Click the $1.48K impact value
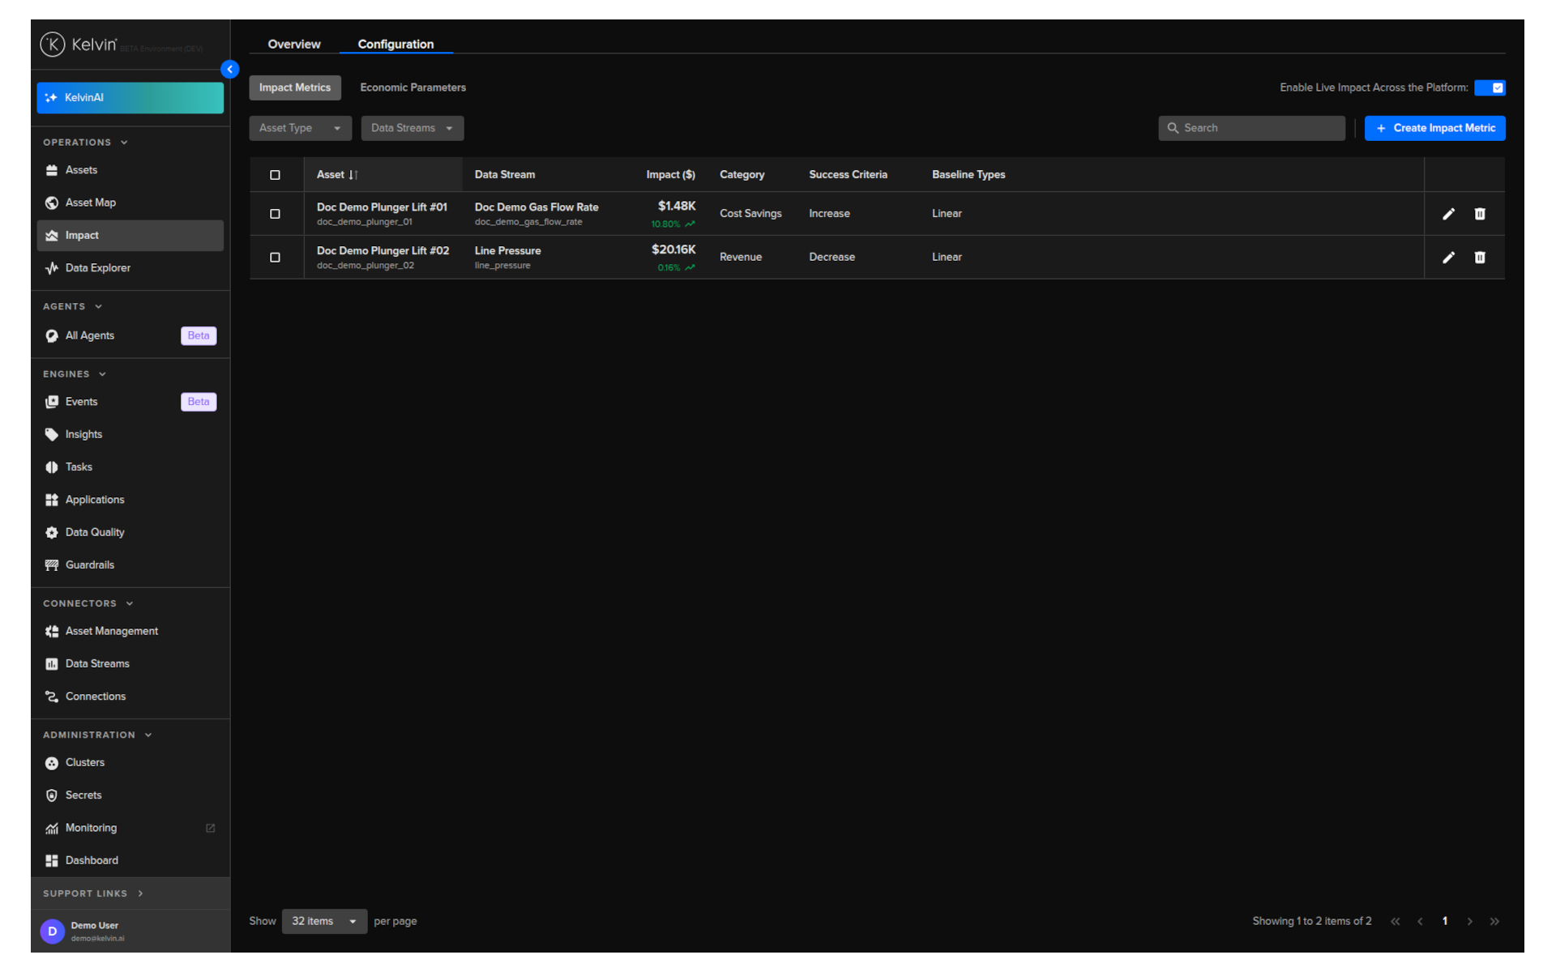The image size is (1556, 972). (677, 206)
